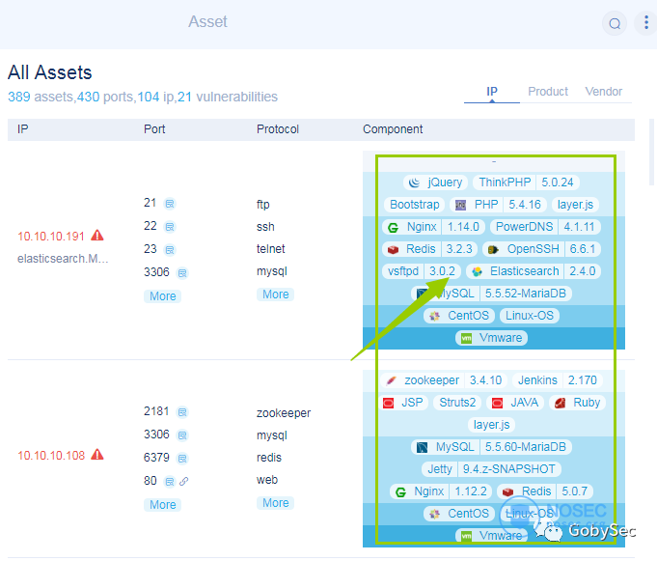This screenshot has height=561, width=657.
Task: Select the Redis 5.0.7 tag
Action: point(545,491)
